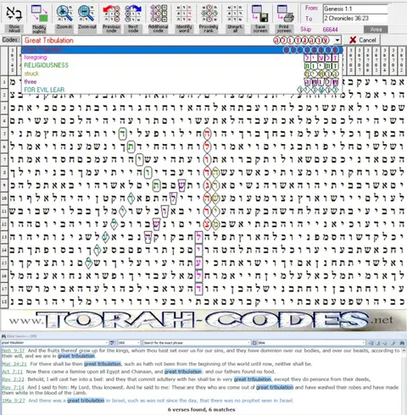
Task: Select the Identify word tool
Action: [x=184, y=13]
